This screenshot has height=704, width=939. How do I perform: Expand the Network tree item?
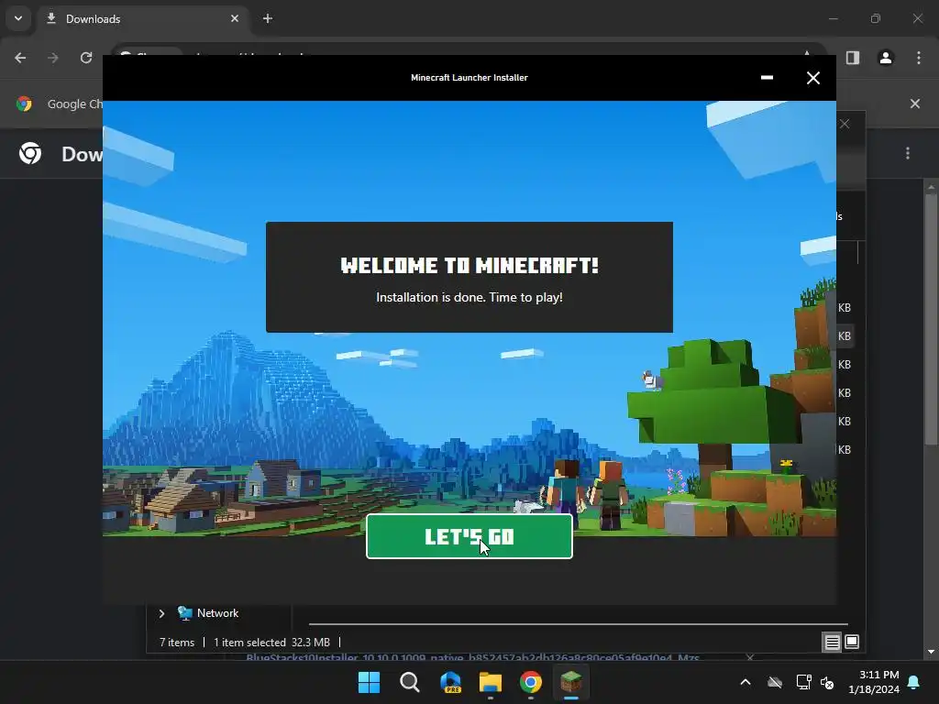click(161, 613)
